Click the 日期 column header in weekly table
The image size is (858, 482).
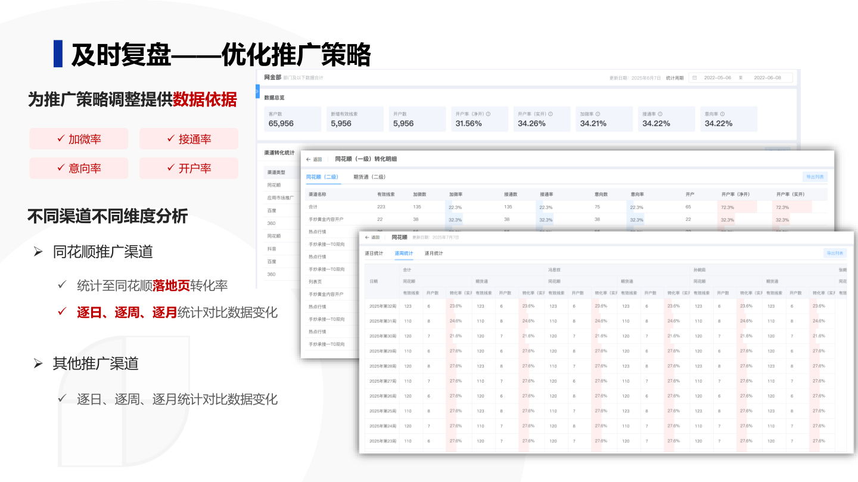click(x=374, y=281)
